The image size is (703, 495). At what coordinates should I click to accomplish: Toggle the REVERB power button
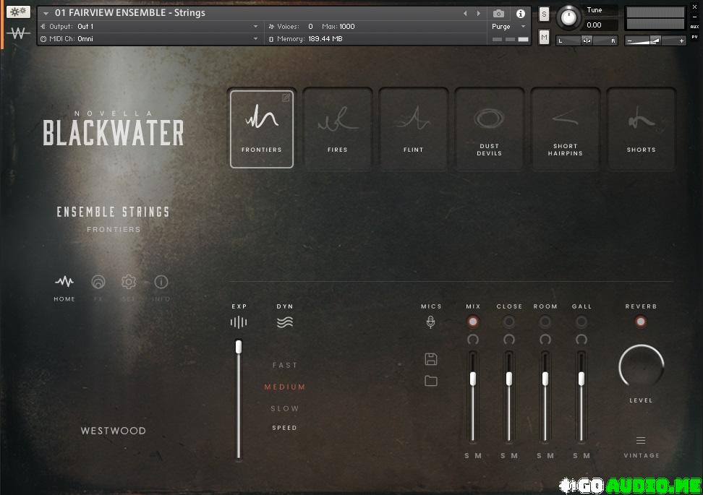[x=641, y=321]
